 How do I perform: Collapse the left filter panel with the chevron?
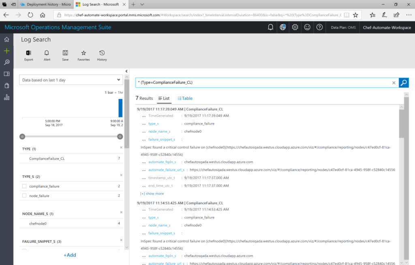click(x=126, y=70)
